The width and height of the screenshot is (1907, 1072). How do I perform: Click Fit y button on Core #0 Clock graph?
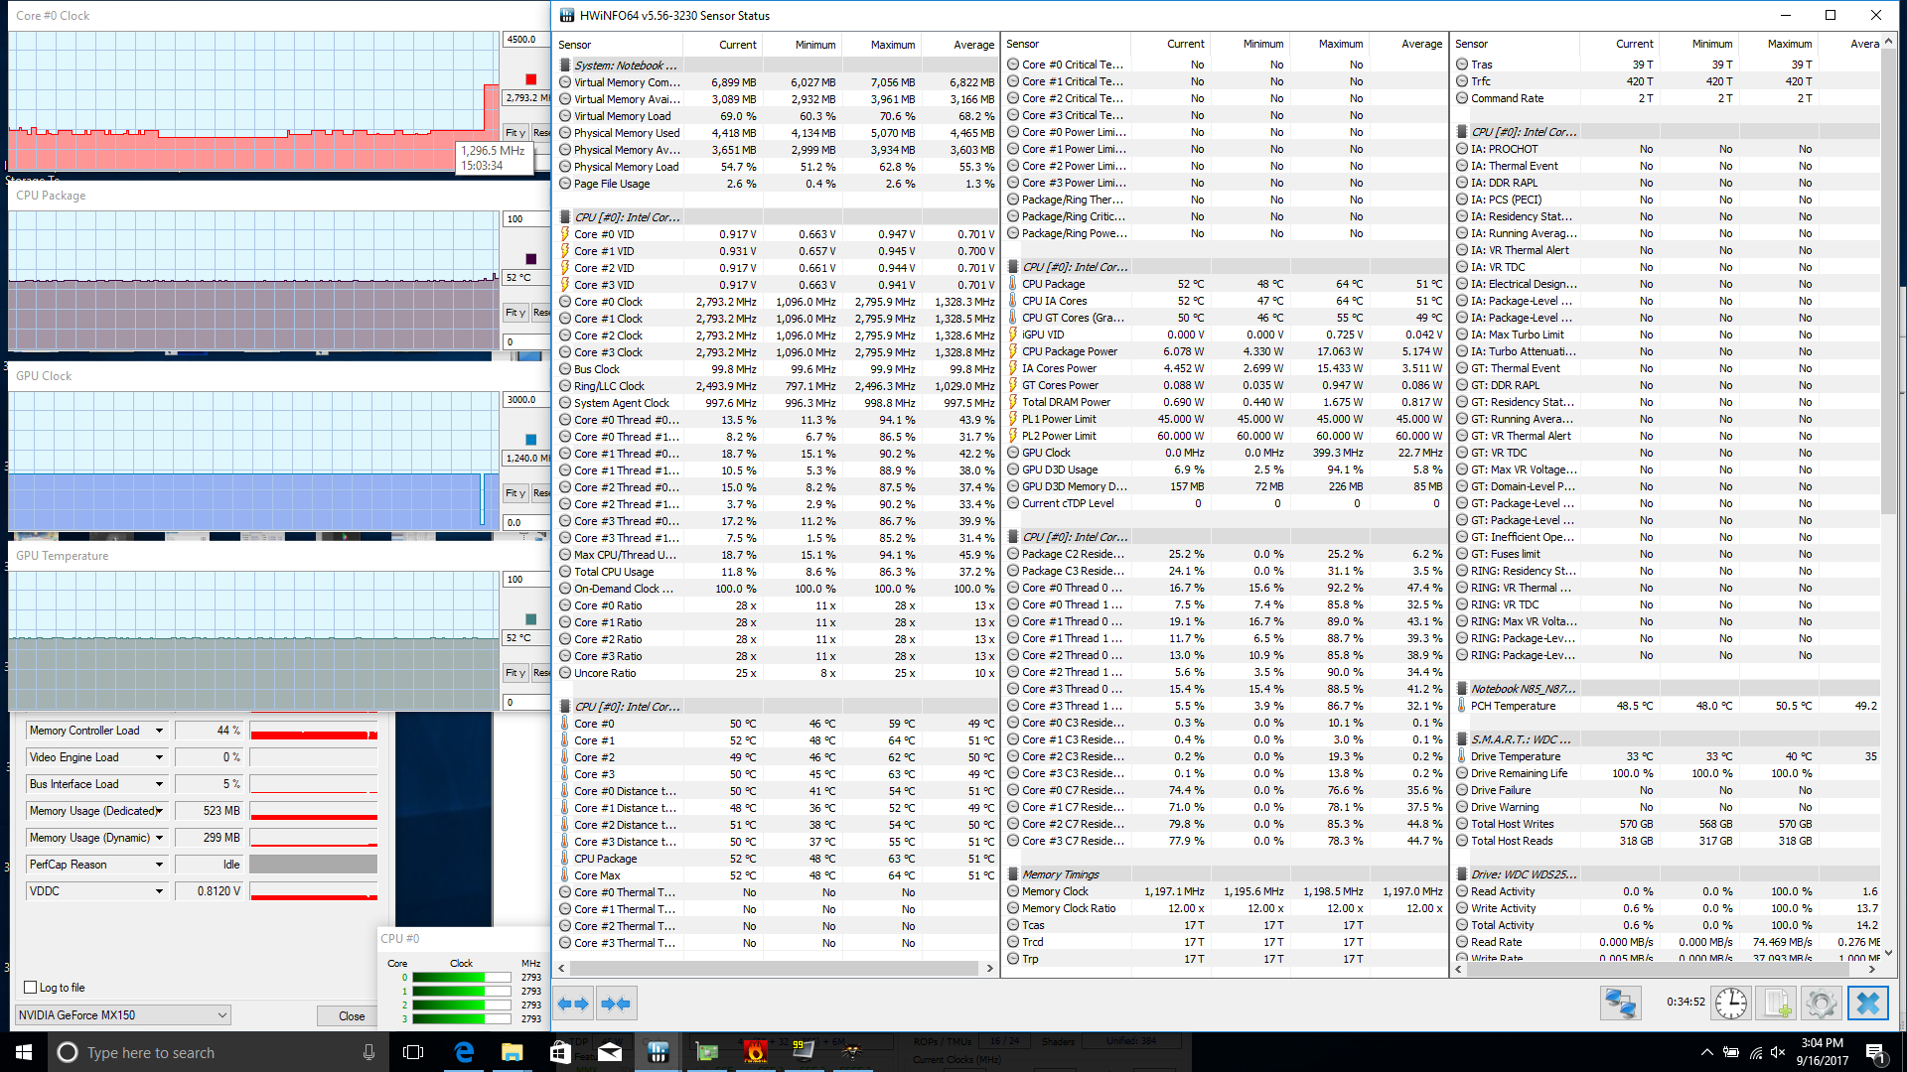pos(514,132)
